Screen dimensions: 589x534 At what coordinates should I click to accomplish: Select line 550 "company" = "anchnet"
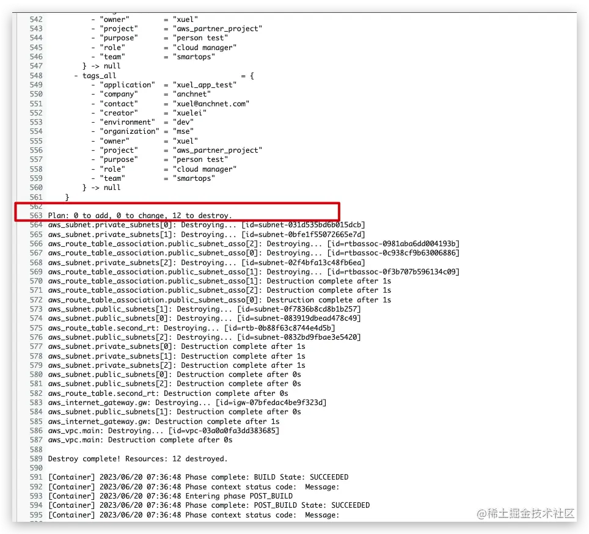point(151,94)
